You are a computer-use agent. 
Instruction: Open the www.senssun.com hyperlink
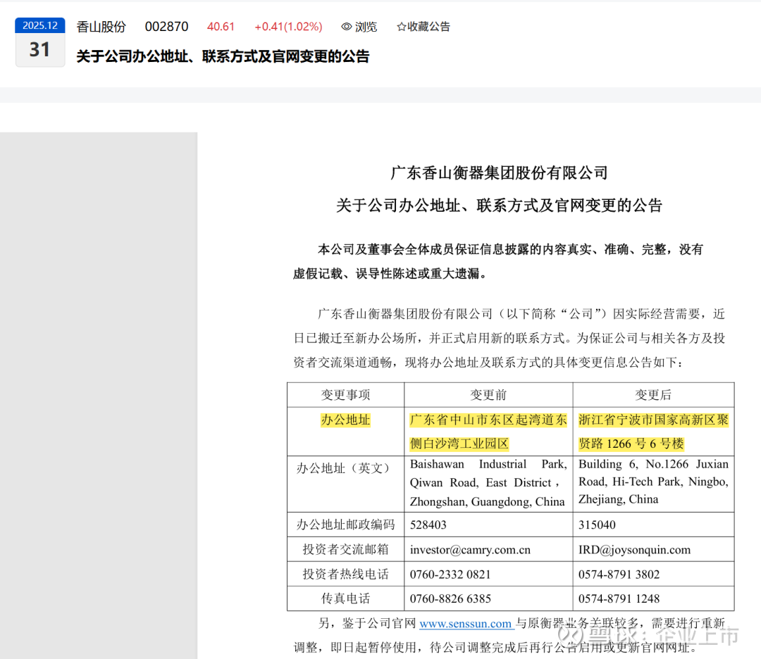[x=465, y=624]
